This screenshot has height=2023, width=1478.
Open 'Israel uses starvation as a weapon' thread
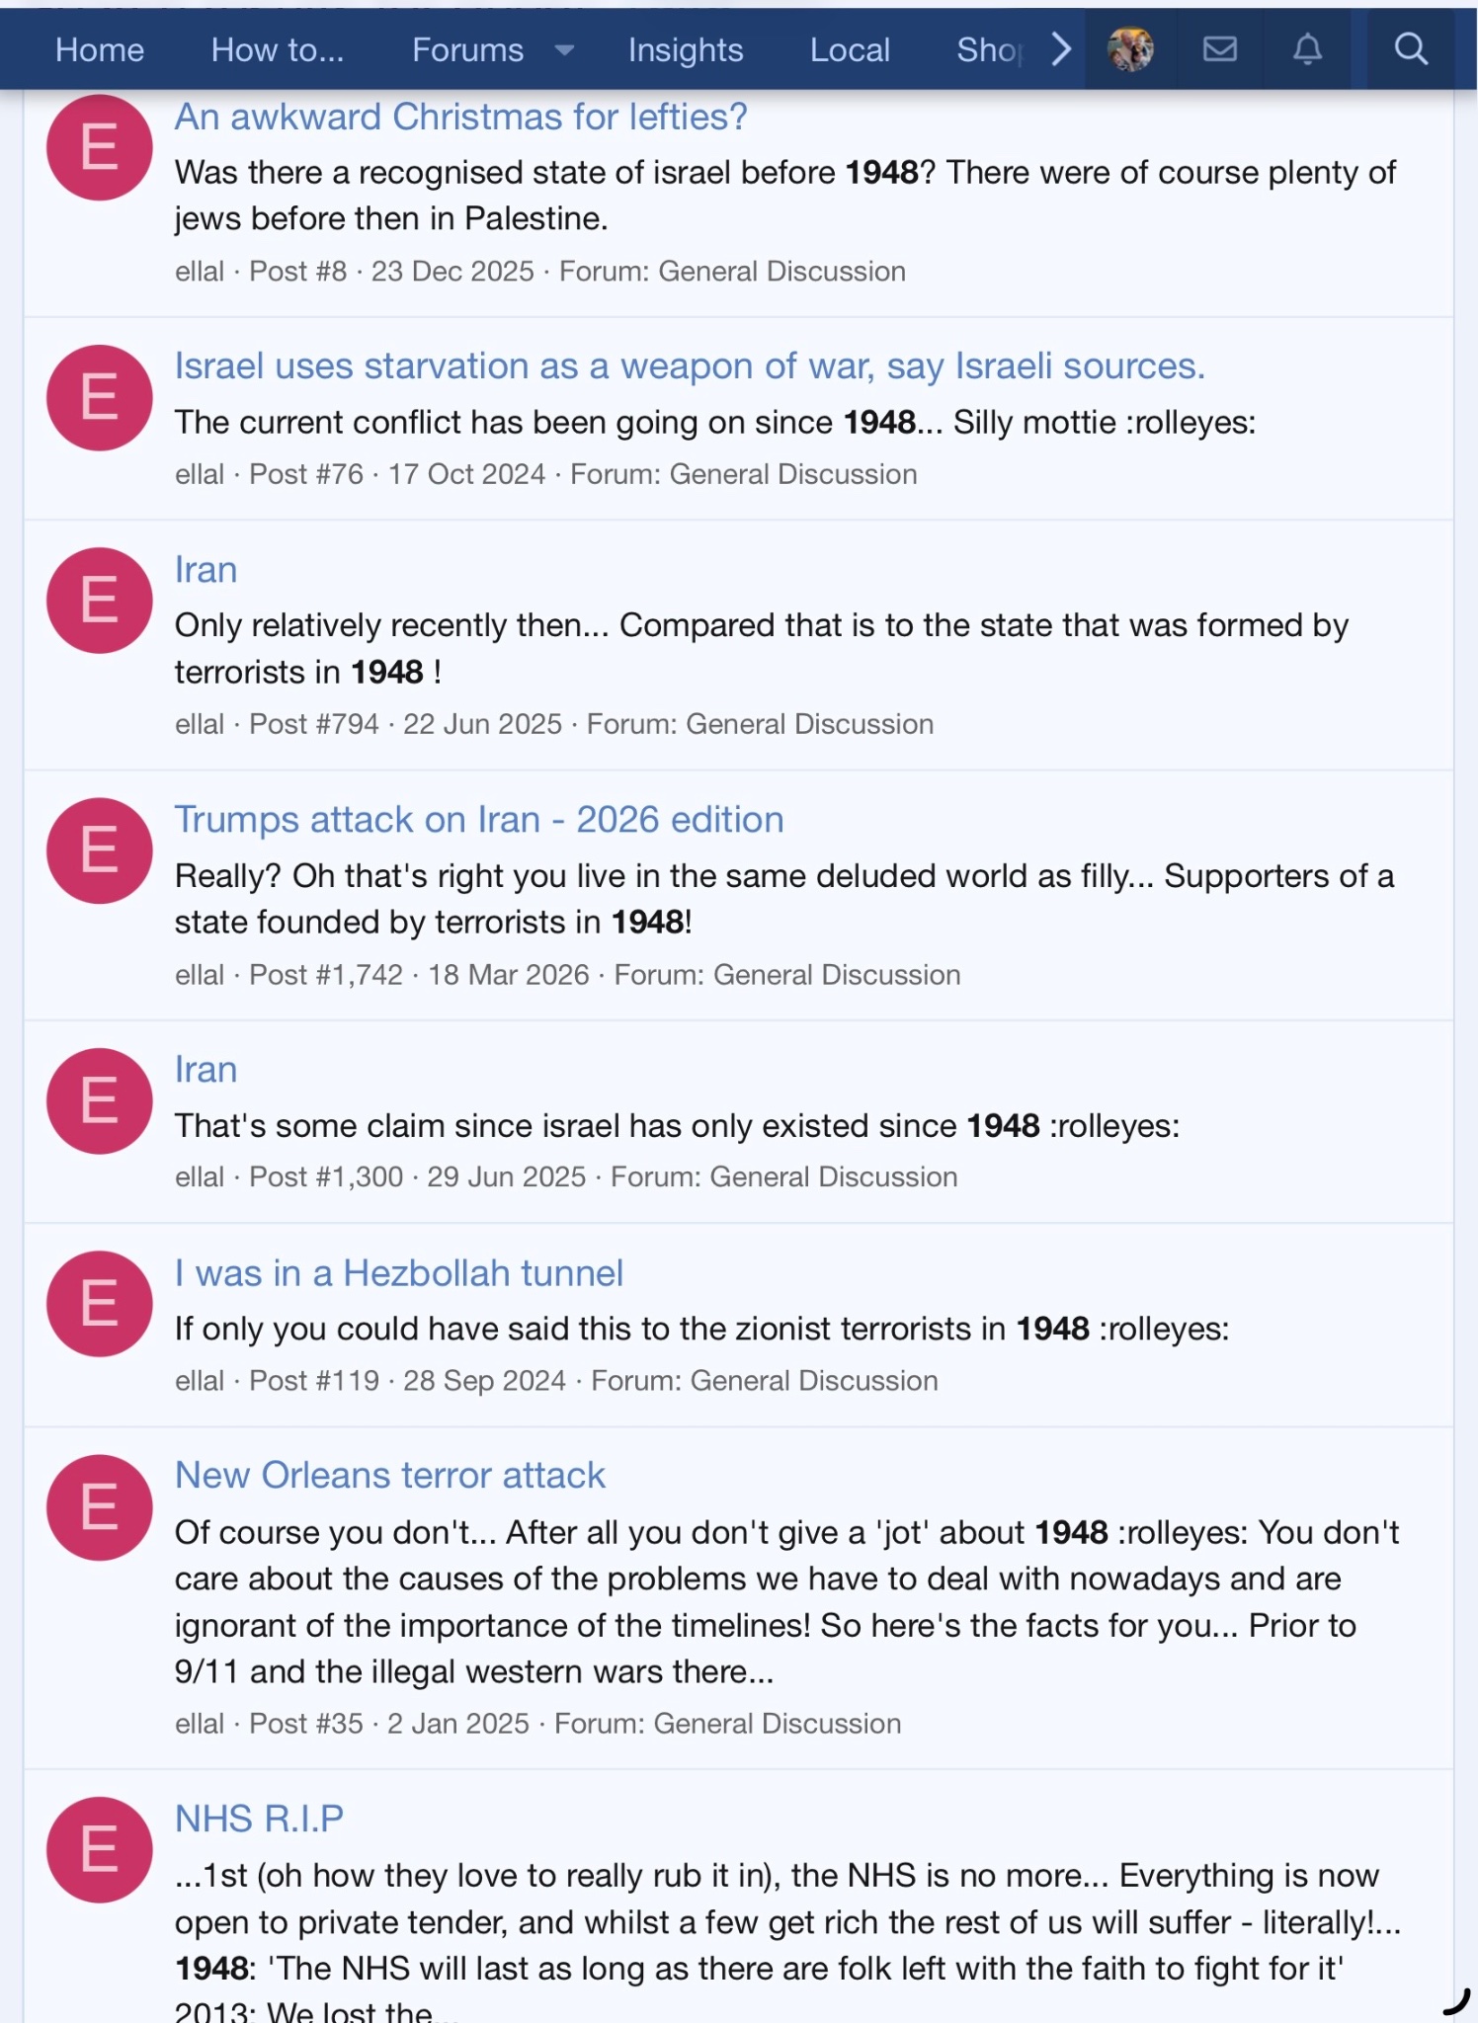point(690,366)
